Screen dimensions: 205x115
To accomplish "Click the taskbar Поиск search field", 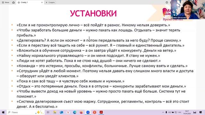I will point(26,112).
